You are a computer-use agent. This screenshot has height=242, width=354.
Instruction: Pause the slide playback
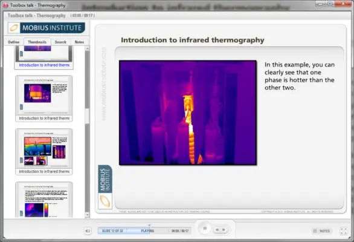tap(205, 229)
